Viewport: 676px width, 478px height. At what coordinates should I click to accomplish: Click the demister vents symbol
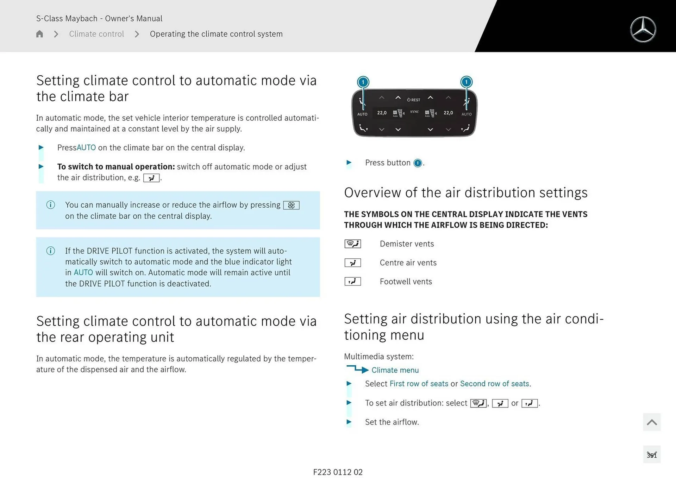[352, 243]
